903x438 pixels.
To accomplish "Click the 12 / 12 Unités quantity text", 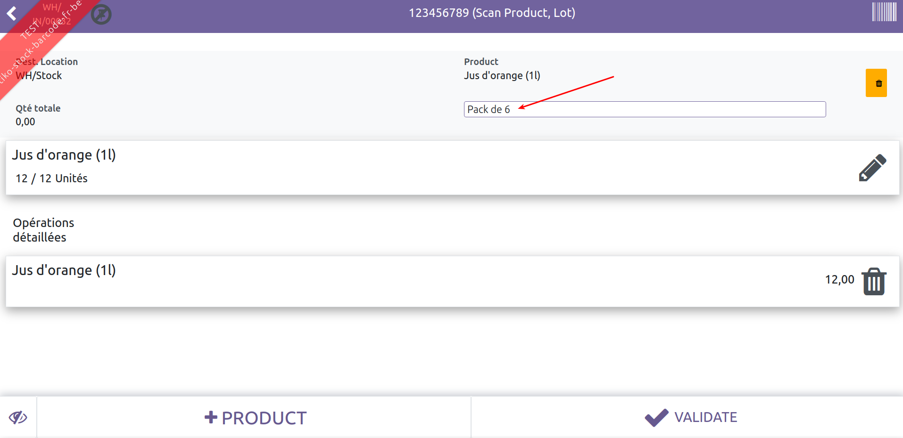I will 51,178.
